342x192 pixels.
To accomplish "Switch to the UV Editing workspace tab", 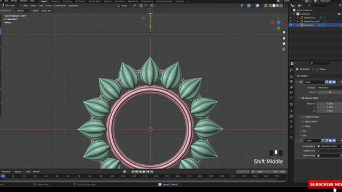I will 80,1.
